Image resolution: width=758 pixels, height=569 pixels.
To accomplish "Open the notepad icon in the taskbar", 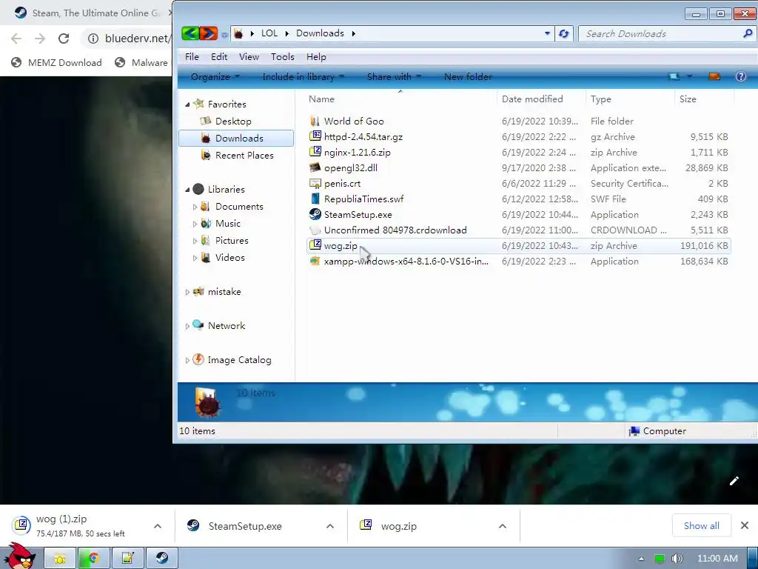I will tap(127, 559).
